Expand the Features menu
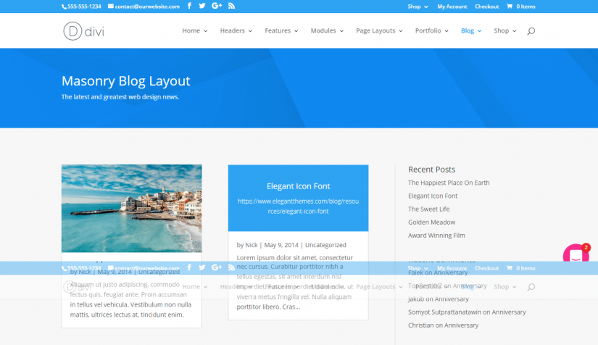The height and width of the screenshot is (345, 598). pyautogui.click(x=281, y=30)
